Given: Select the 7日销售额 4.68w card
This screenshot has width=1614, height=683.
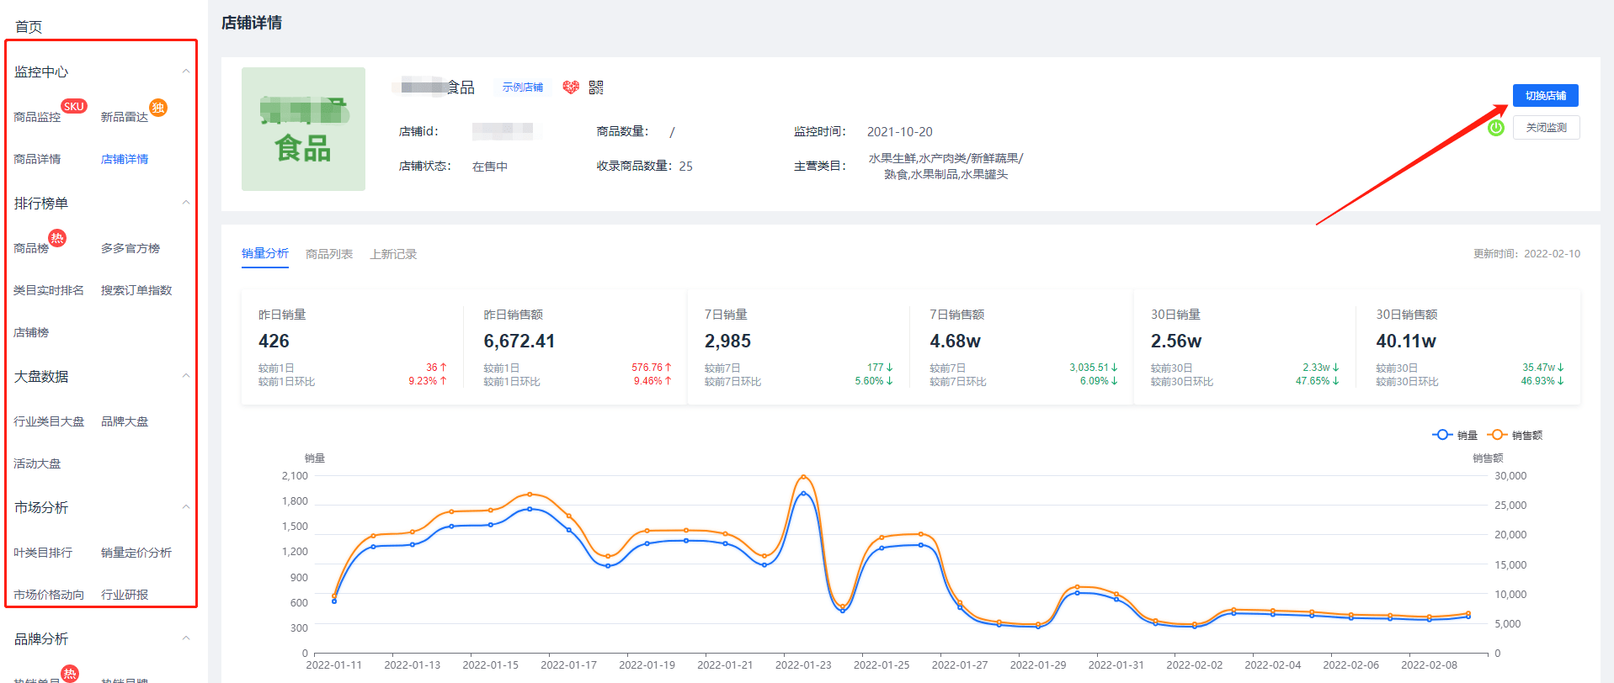Looking at the screenshot, I should (1022, 347).
